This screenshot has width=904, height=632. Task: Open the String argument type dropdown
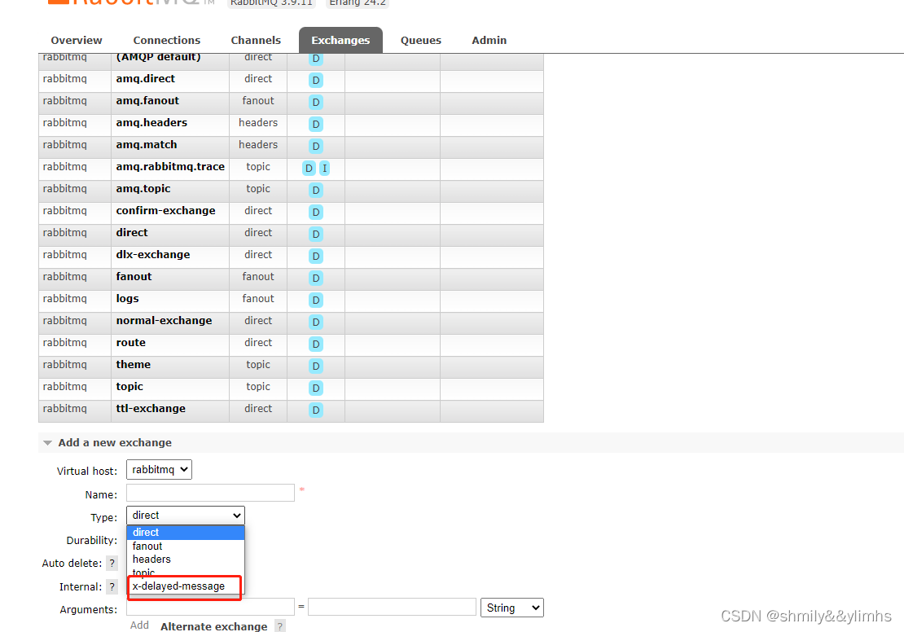tap(512, 608)
